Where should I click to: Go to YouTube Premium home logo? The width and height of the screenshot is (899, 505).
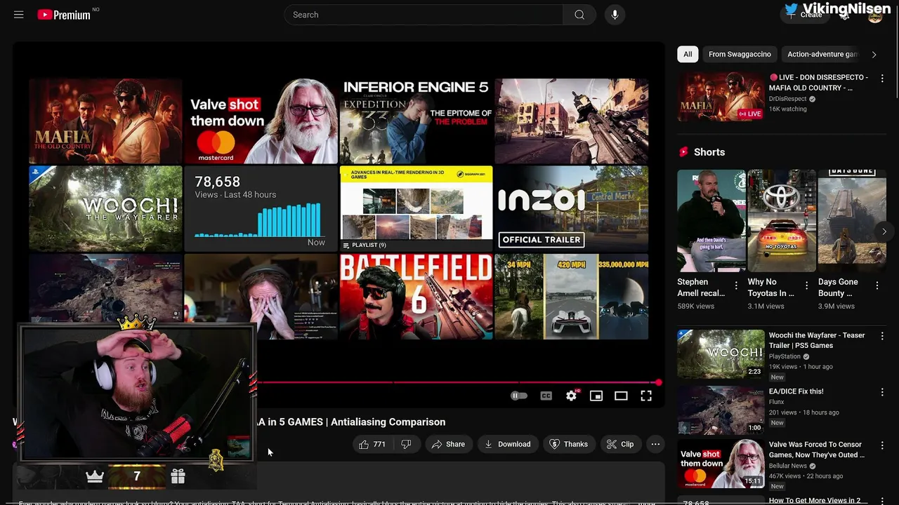pyautogui.click(x=65, y=15)
